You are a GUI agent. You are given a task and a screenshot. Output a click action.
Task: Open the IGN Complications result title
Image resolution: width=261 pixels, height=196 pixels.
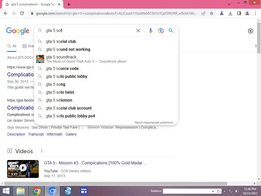[20, 75]
